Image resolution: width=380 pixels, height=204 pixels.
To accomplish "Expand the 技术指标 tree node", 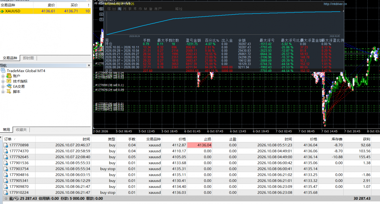I will [x=3, y=81].
